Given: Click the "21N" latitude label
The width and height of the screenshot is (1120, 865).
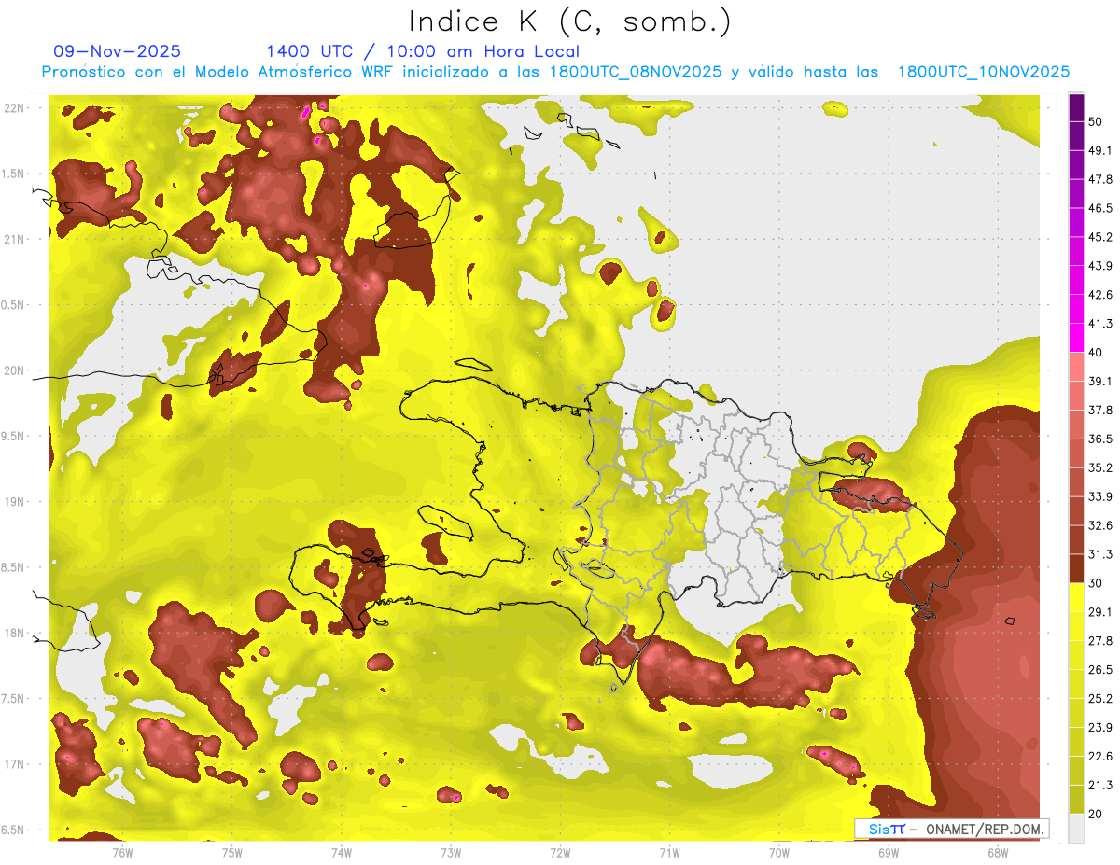Looking at the screenshot, I should [x=14, y=239].
